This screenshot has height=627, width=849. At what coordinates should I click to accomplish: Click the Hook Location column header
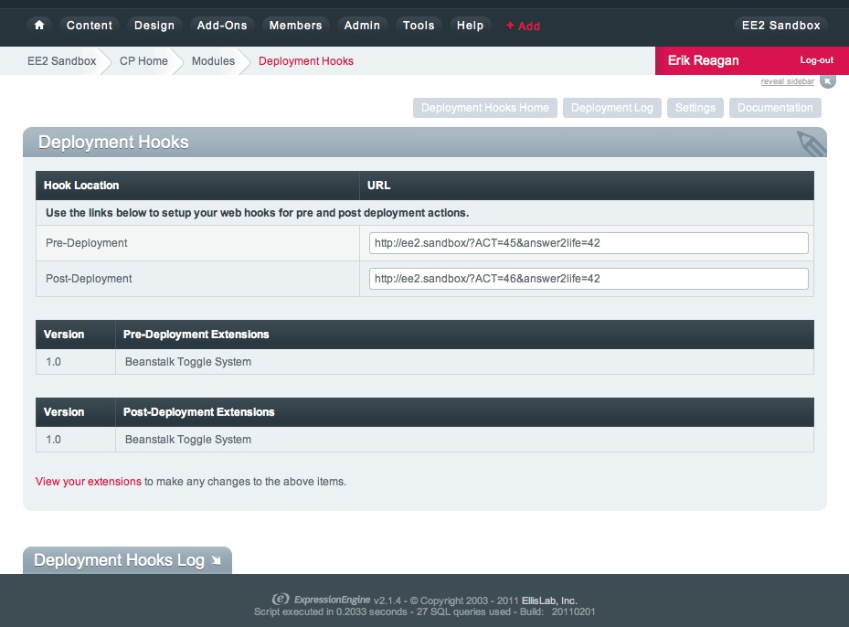pyautogui.click(x=81, y=186)
